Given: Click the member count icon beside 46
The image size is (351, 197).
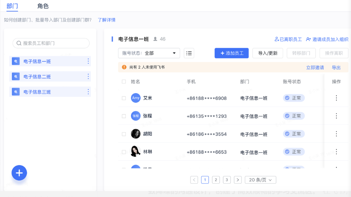Looking at the screenshot, I should [155, 39].
